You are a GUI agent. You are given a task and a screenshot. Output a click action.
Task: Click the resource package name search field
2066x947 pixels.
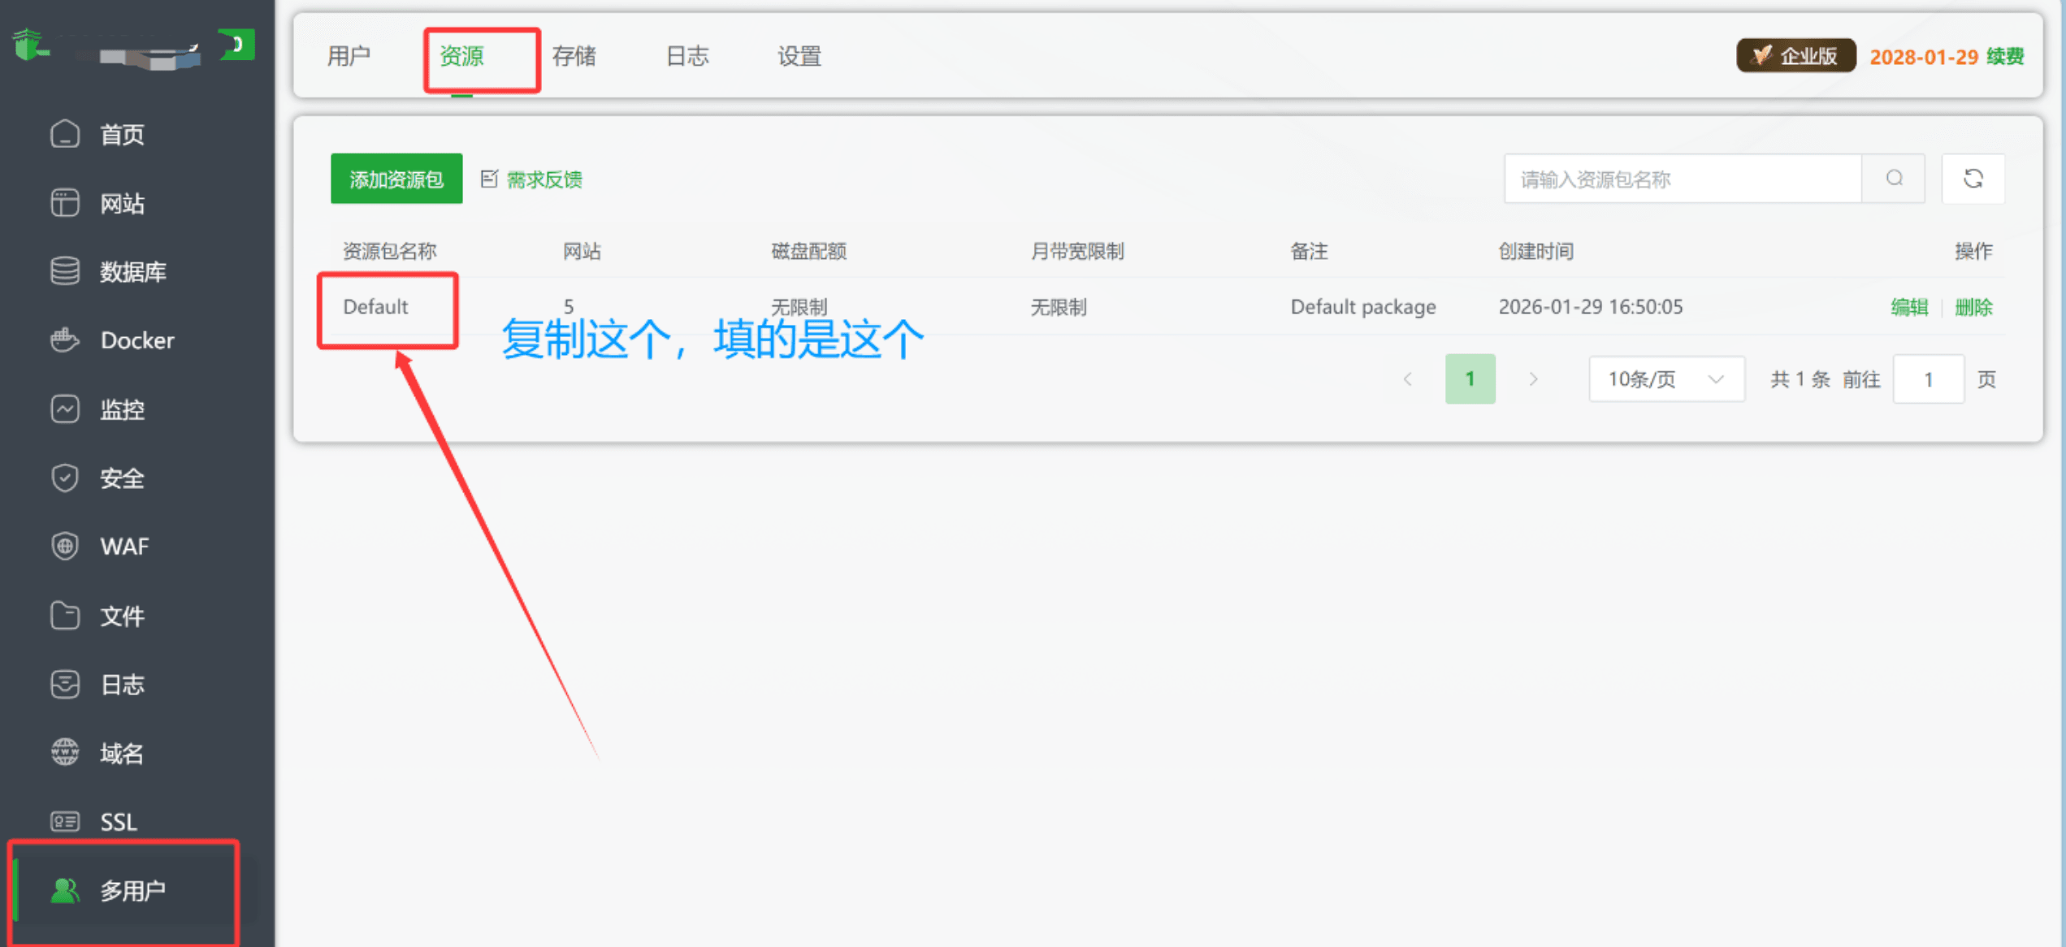click(1682, 179)
